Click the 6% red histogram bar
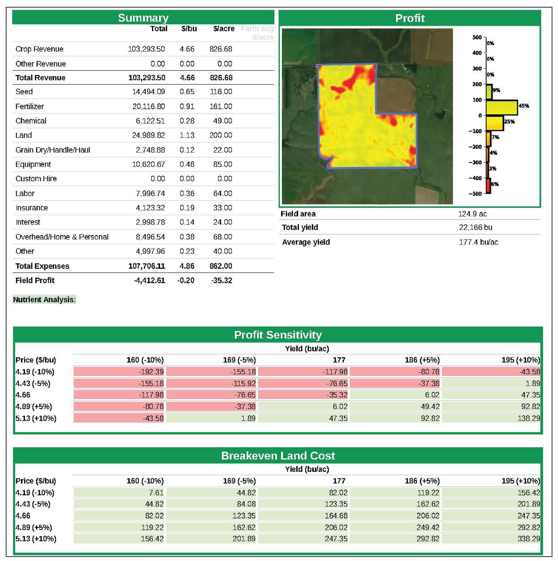 pyautogui.click(x=488, y=186)
